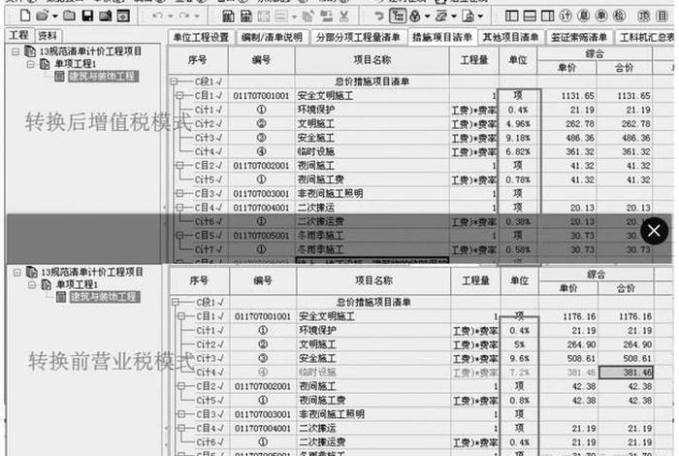Open the dropdown arrow beside Open file icon
The image size is (679, 456).
55,16
